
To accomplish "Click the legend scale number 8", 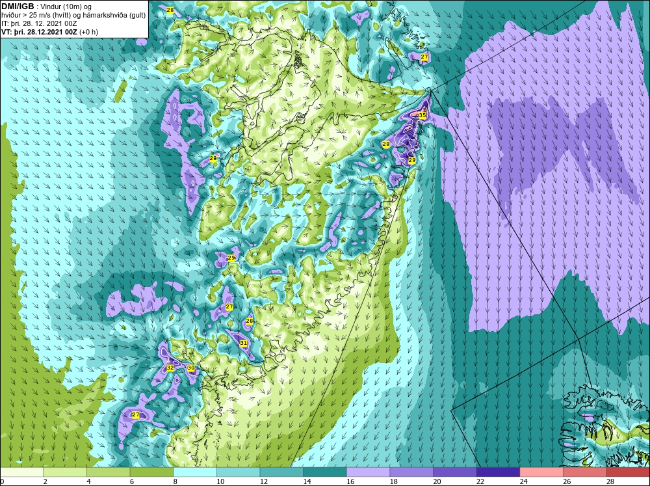I will pyautogui.click(x=175, y=481).
